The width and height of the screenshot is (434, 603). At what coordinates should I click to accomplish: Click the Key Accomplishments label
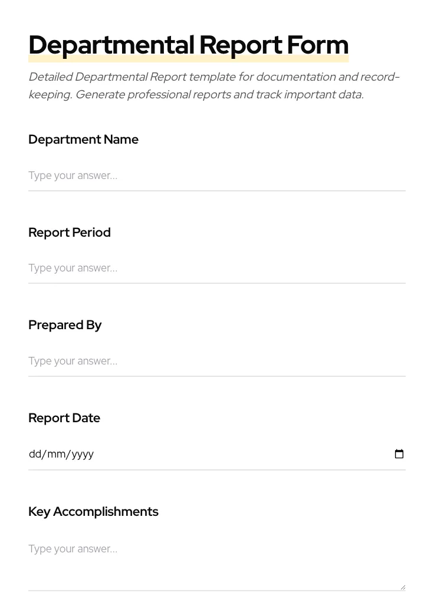coord(93,512)
